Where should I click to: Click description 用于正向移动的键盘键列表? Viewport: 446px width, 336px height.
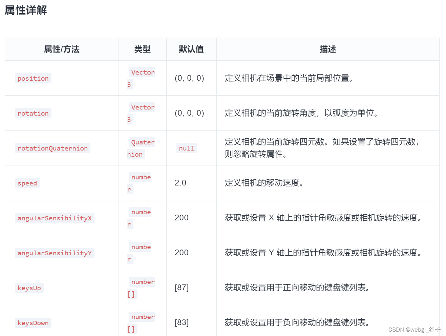(297, 288)
